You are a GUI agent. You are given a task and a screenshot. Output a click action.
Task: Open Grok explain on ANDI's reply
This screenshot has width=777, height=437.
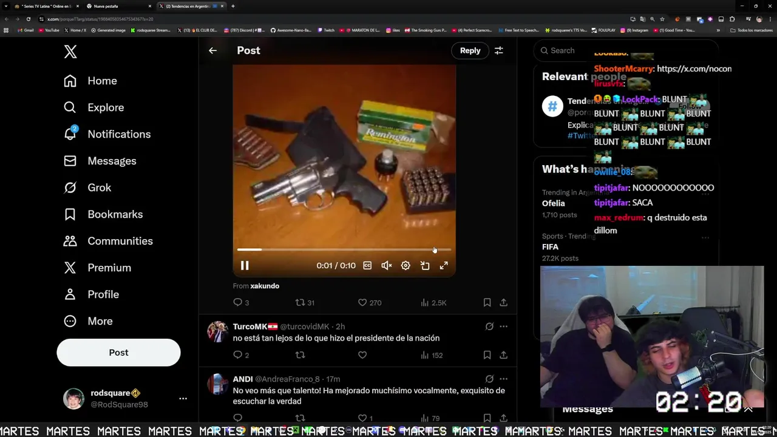489,379
